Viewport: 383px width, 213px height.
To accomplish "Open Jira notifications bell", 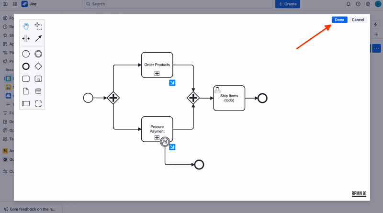I will [349, 4].
